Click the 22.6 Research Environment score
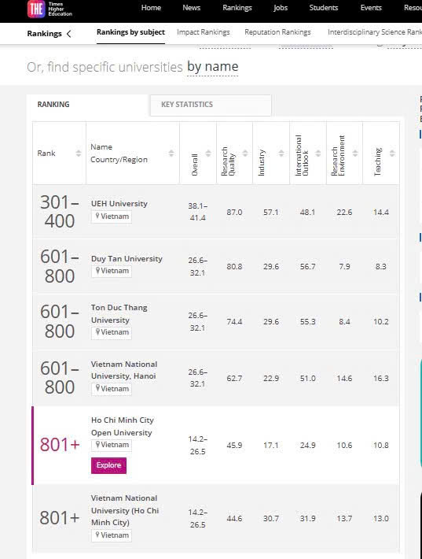Viewport: 422px width, 559px height. 344,212
